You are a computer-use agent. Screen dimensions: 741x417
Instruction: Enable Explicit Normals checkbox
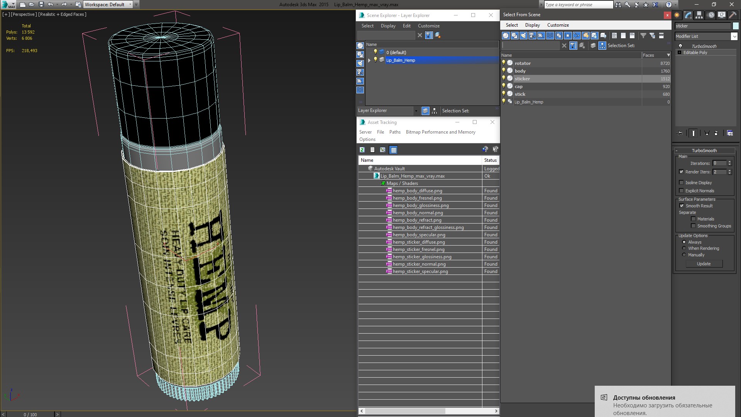pos(681,191)
